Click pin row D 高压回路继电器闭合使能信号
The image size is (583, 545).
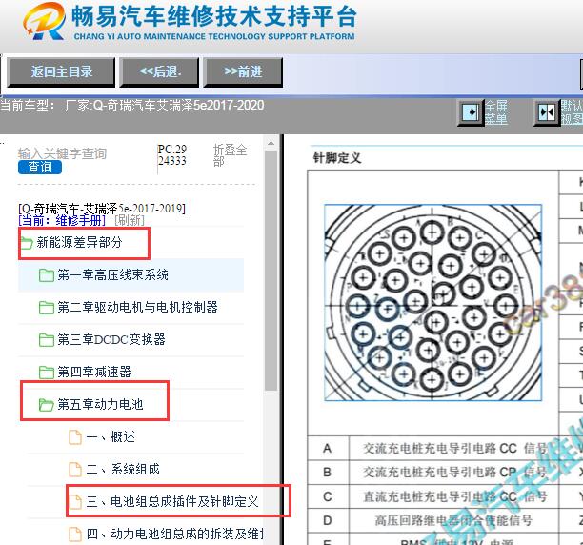[x=433, y=520]
